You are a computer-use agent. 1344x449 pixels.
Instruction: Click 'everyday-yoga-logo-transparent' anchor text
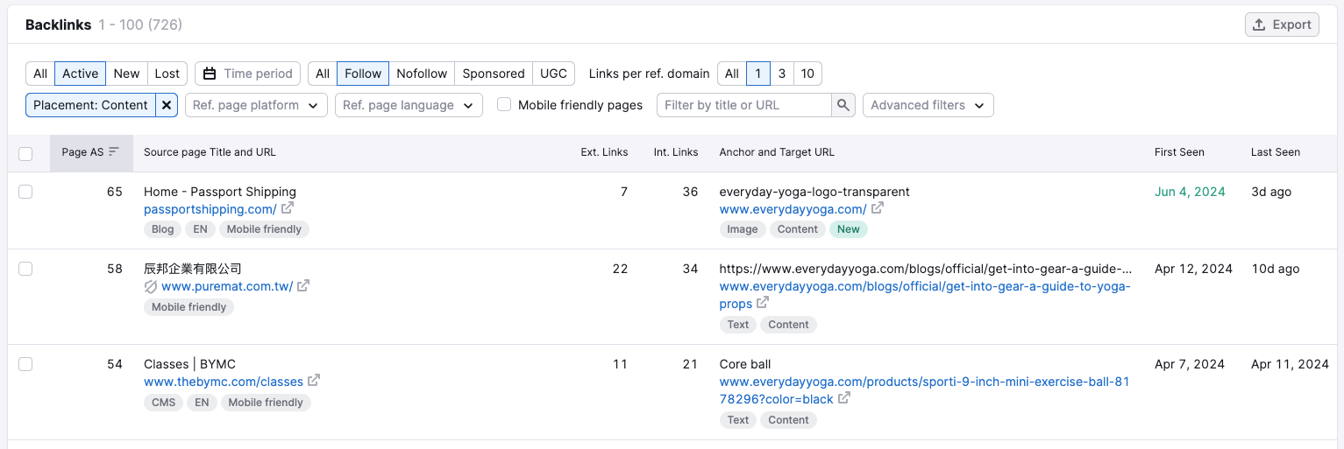point(814,192)
